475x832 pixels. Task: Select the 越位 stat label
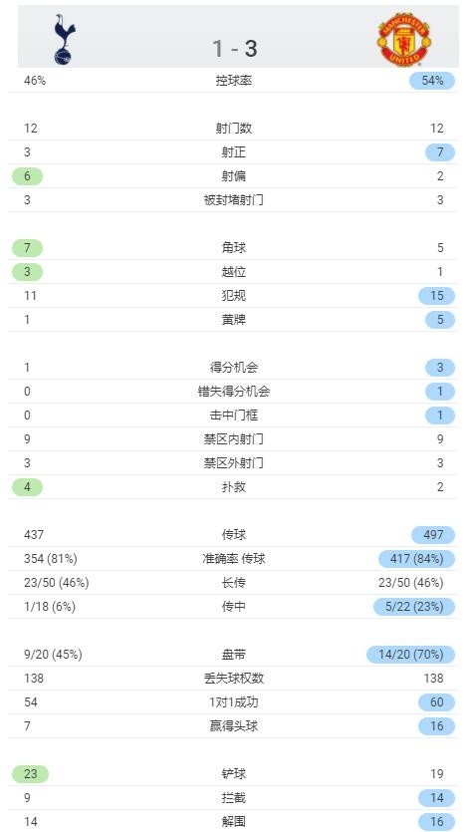pyautogui.click(x=234, y=272)
